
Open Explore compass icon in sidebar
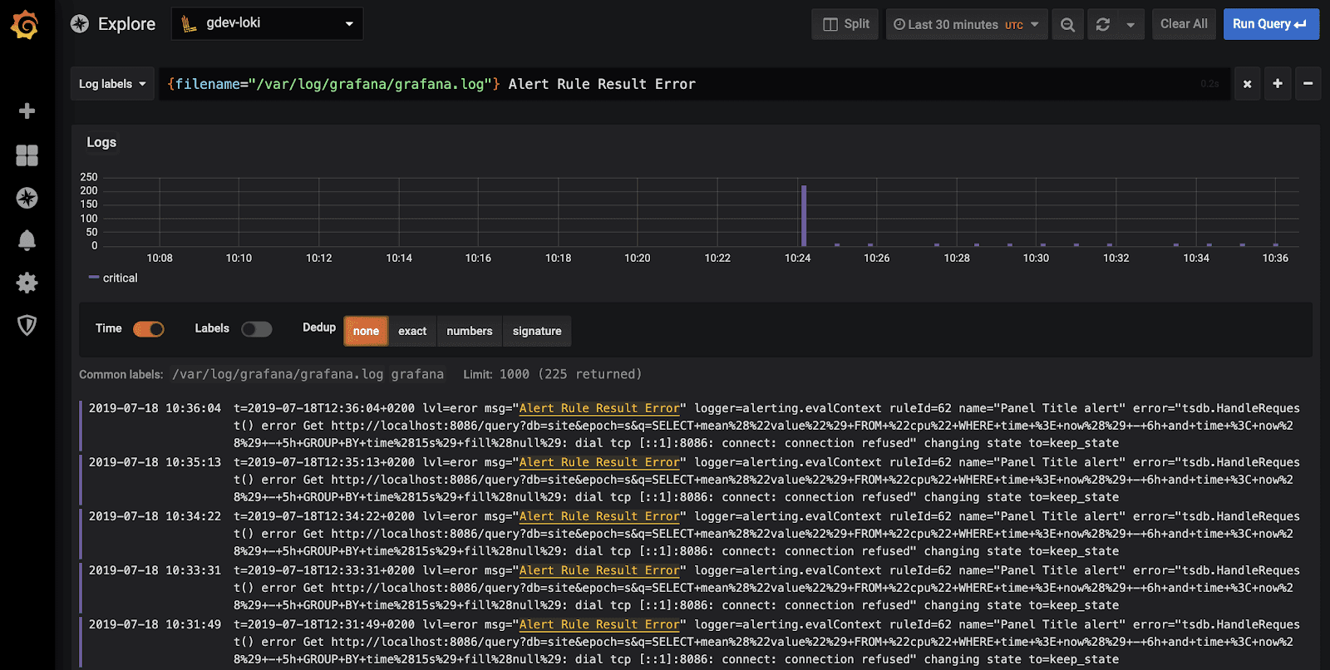(x=27, y=198)
